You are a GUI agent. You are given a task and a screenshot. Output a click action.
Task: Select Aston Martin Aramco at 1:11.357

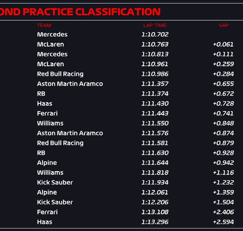tap(121, 84)
